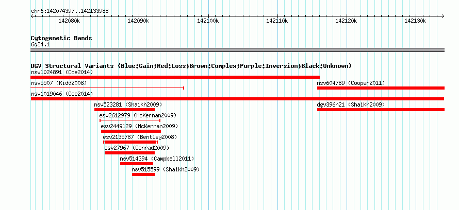Viewport: 459px width, 210px height.
Task: Select the nsv1024891 red loss bar
Action: [175, 77]
